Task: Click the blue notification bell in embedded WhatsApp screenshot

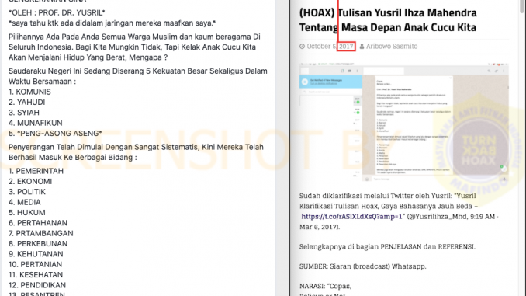Action: click(305, 82)
